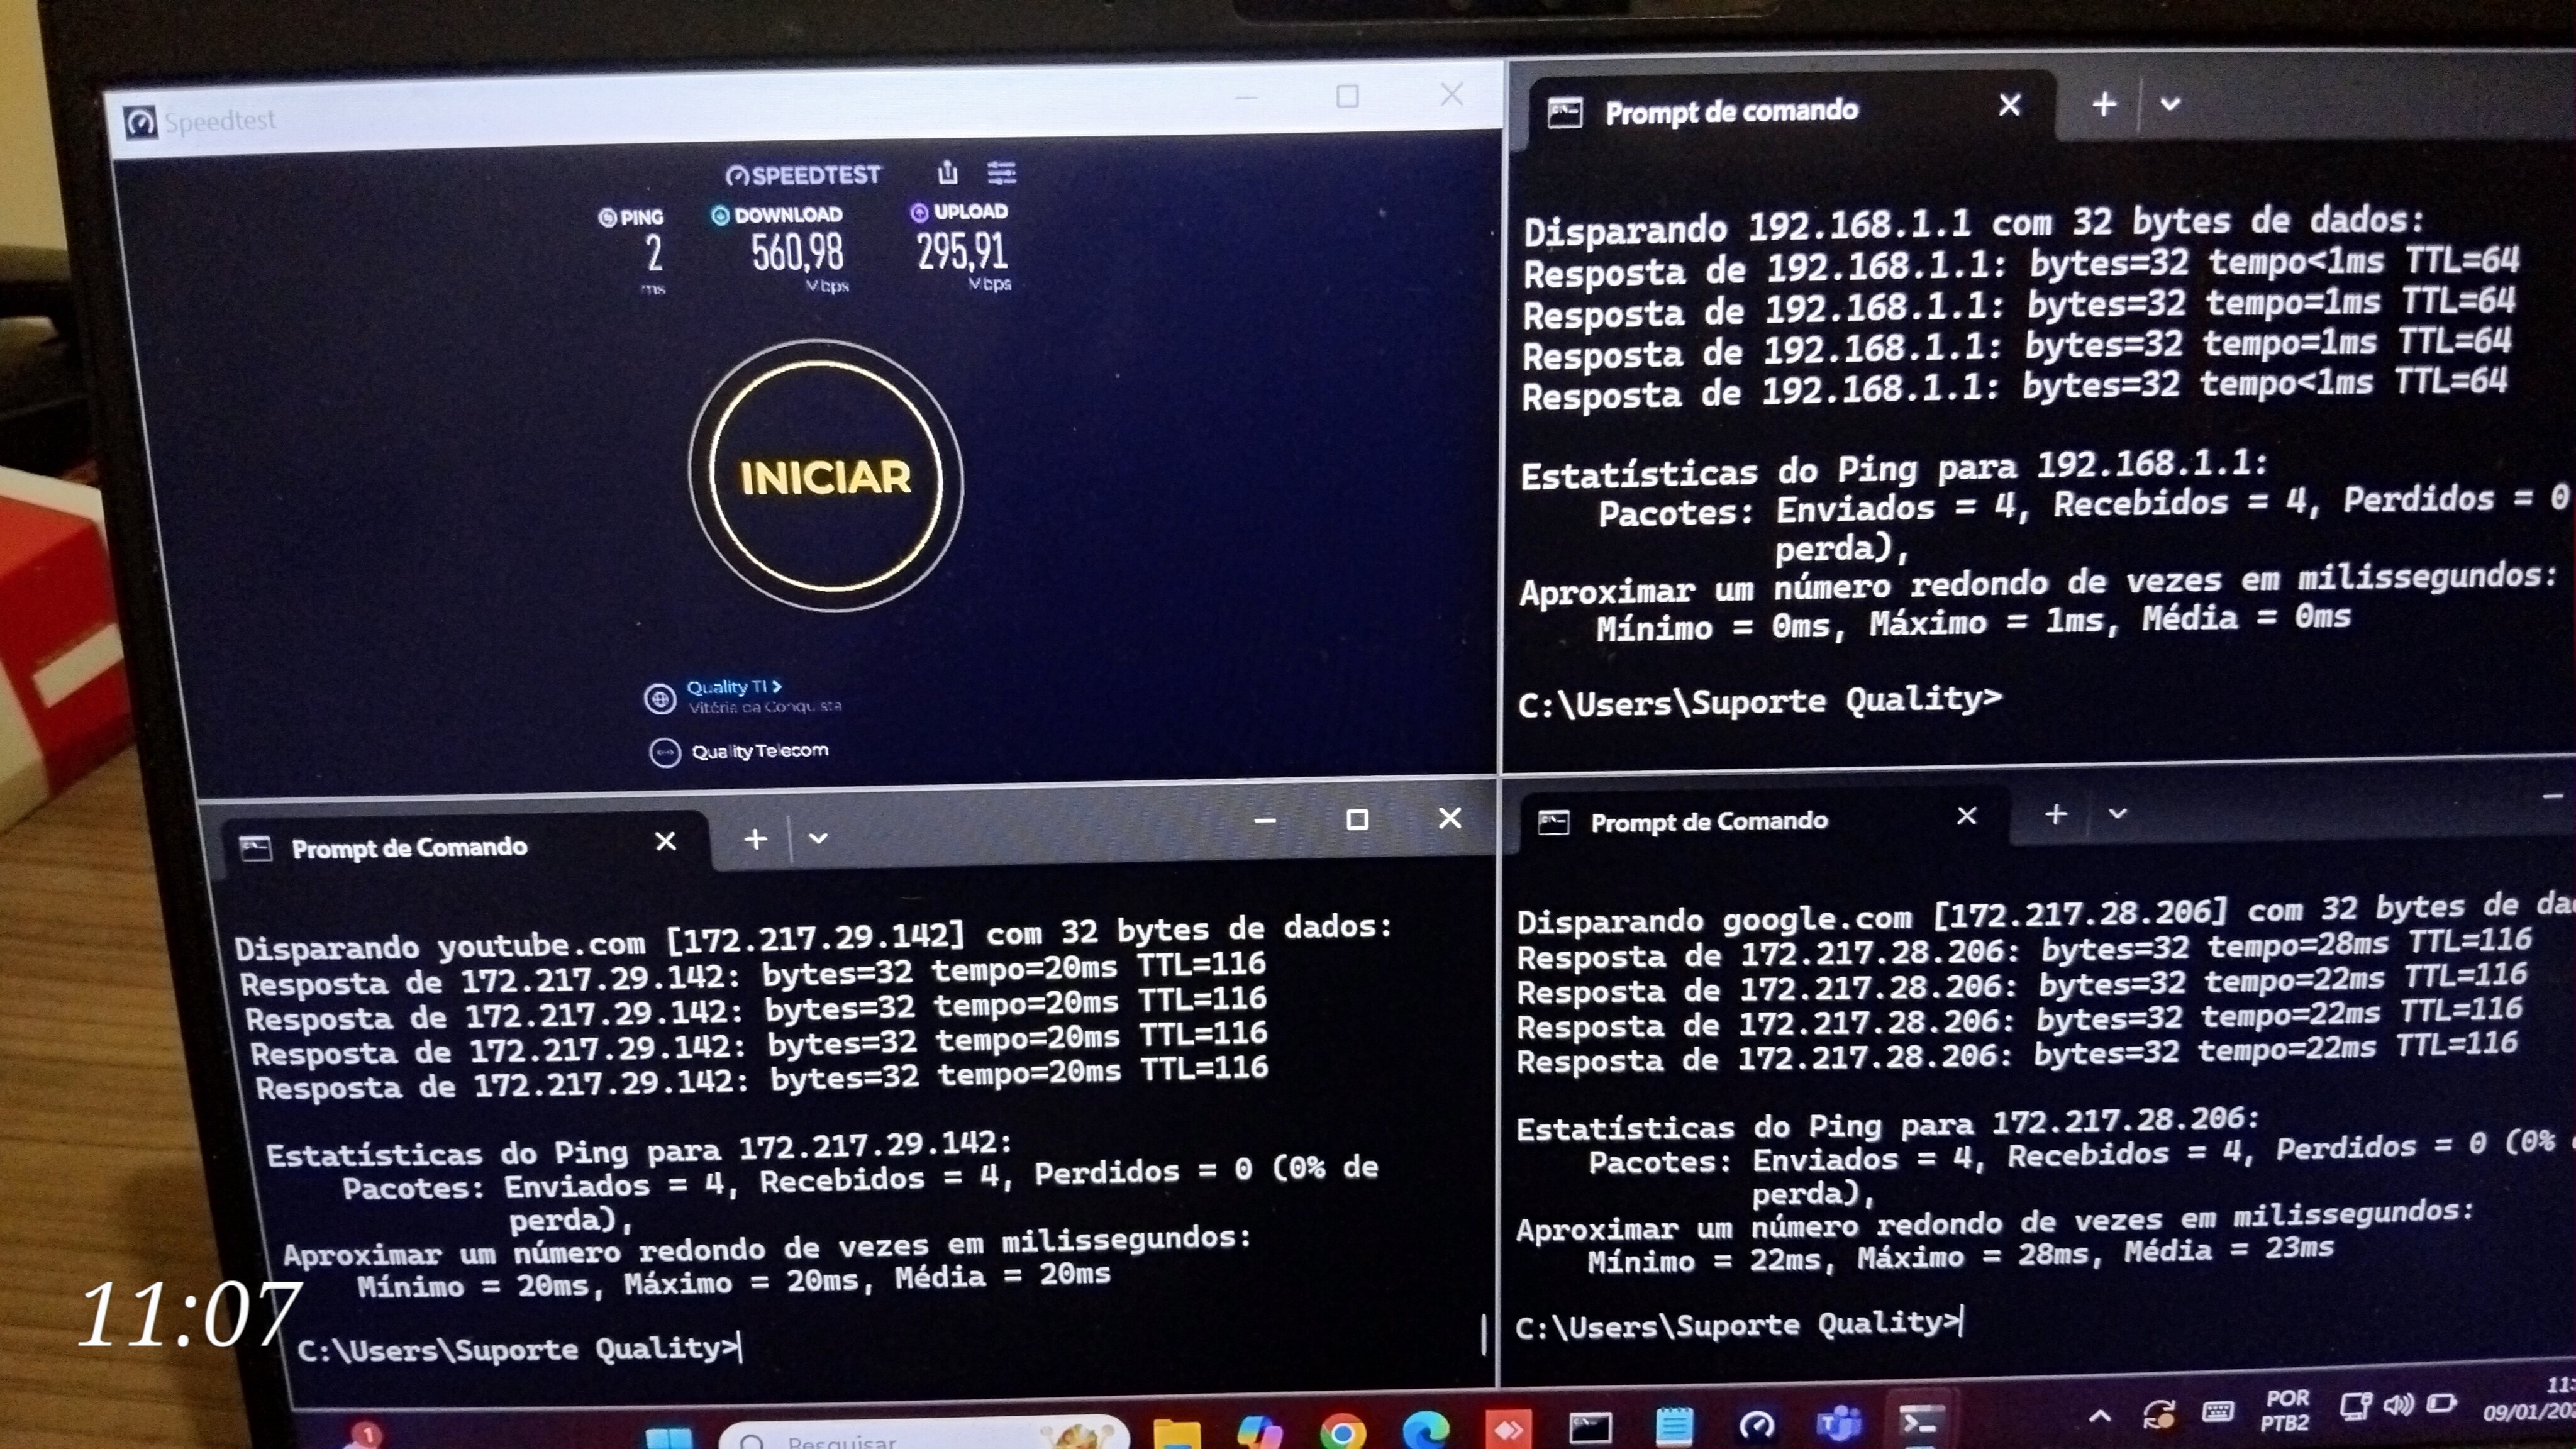Screen dimensions: 2576x1449
Task: Add new tab in top-right terminal
Action: click(2104, 104)
